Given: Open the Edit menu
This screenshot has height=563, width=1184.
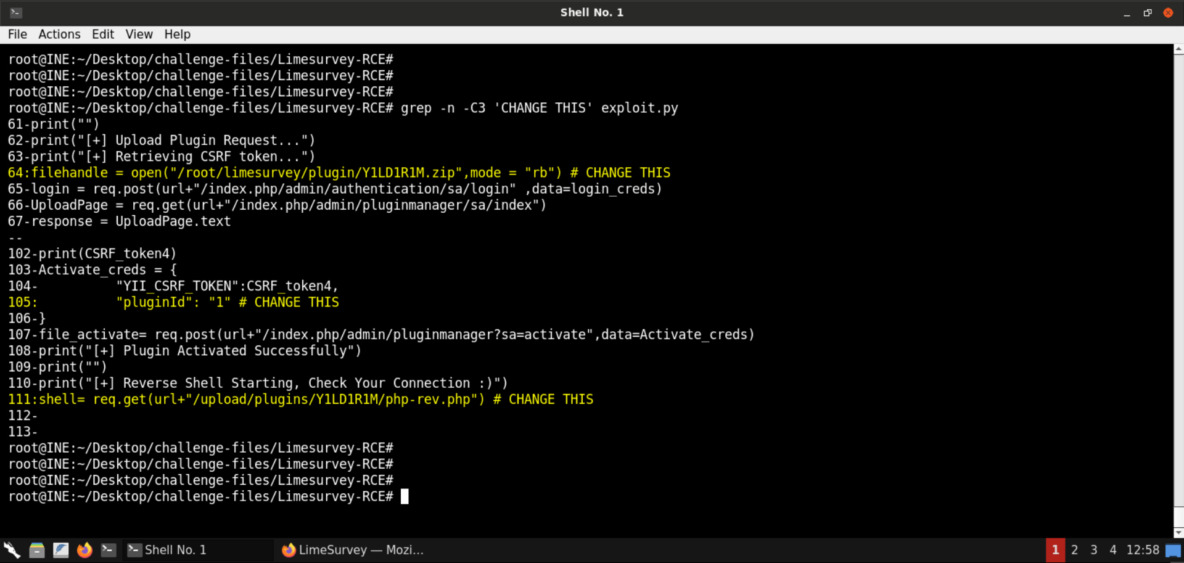Looking at the screenshot, I should 102,34.
